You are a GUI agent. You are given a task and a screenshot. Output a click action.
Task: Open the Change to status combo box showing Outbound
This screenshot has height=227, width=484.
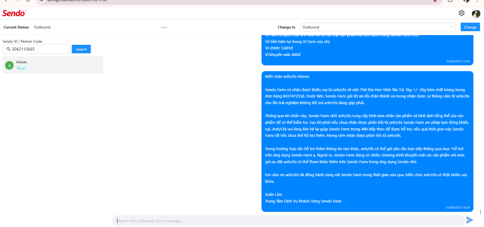[x=378, y=27]
